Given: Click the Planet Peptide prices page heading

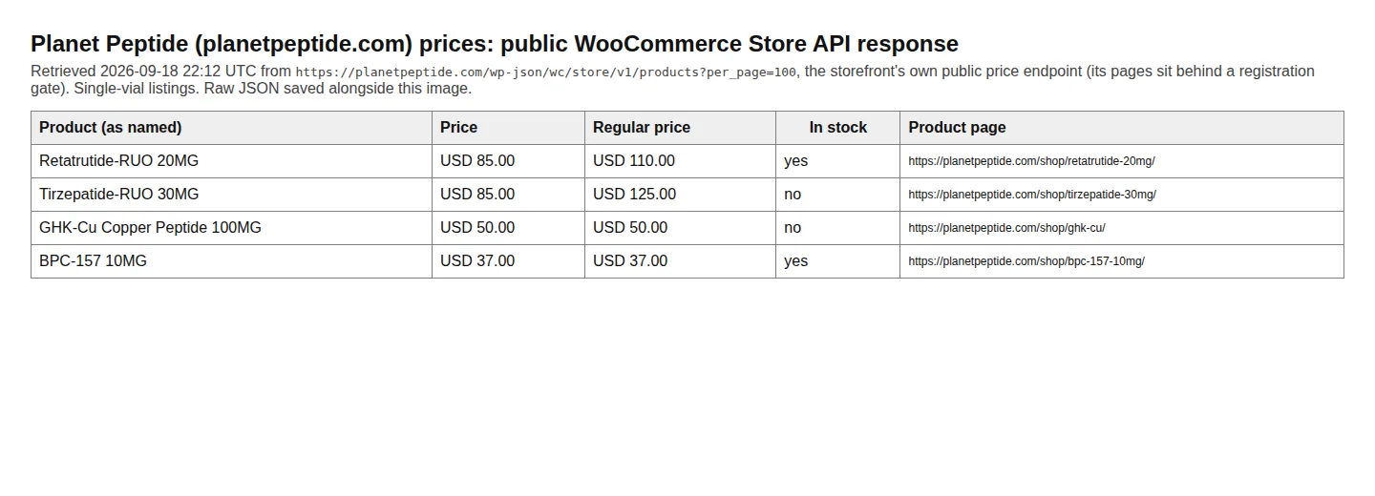Looking at the screenshot, I should 495,44.
